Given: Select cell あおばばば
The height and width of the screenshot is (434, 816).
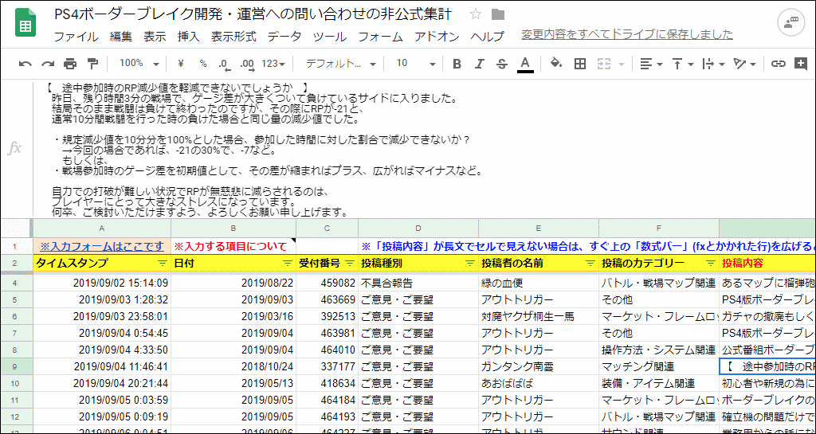Looking at the screenshot, I should coord(539,384).
